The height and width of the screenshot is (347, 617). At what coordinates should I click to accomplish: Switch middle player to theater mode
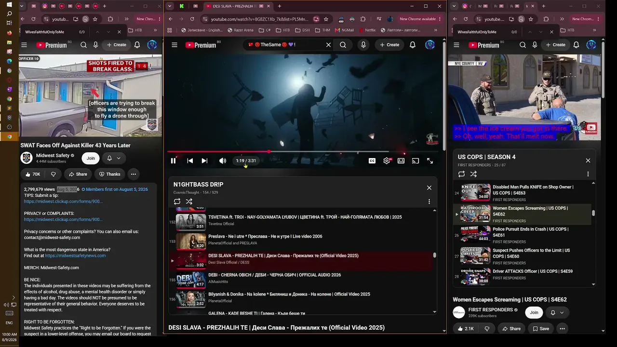pos(401,161)
